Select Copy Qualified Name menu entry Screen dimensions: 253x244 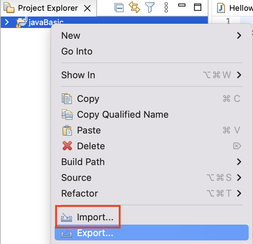click(x=152, y=114)
